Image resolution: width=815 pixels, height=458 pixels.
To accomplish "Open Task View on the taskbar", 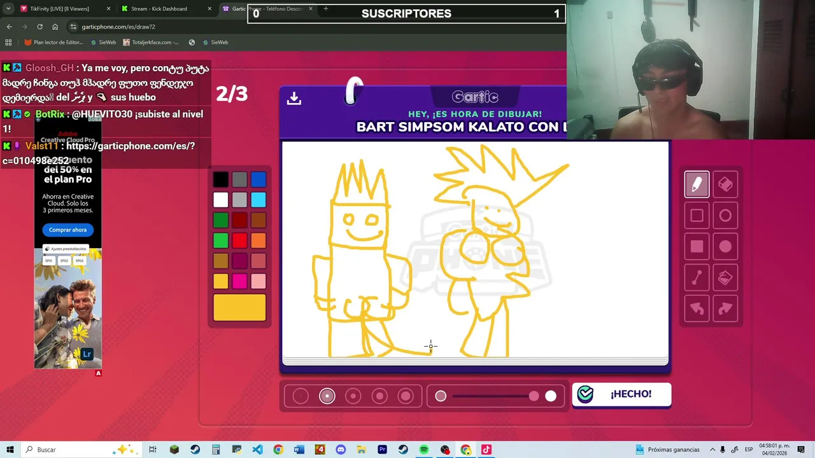I will click(x=153, y=450).
